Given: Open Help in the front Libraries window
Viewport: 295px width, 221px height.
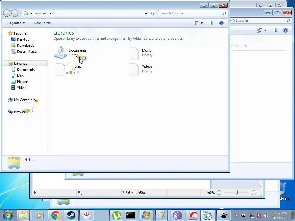Looking at the screenshot, I should tap(222, 23).
